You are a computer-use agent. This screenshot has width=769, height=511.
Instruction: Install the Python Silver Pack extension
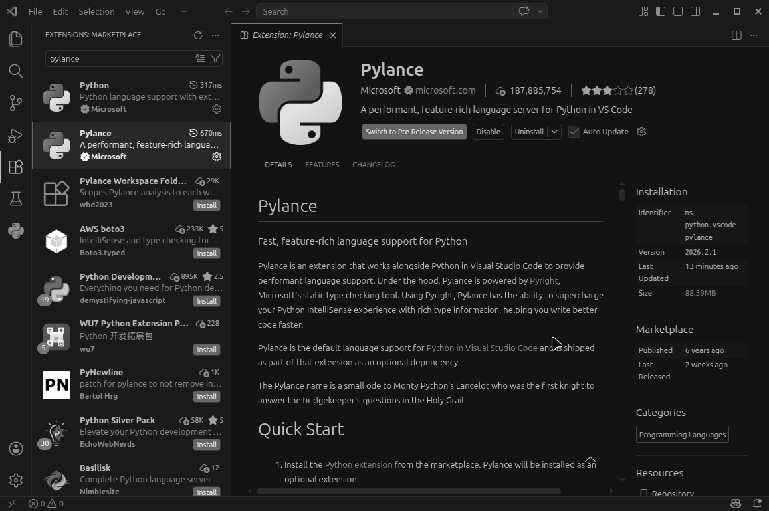tap(207, 445)
